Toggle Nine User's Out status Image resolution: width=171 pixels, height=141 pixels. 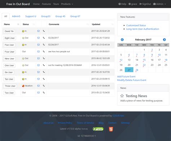pos(25,58)
